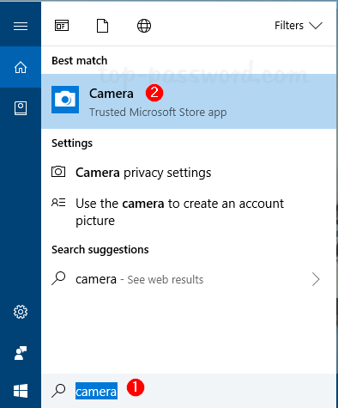Select the Home icon in sidebar
The image size is (338, 408).
[21, 67]
